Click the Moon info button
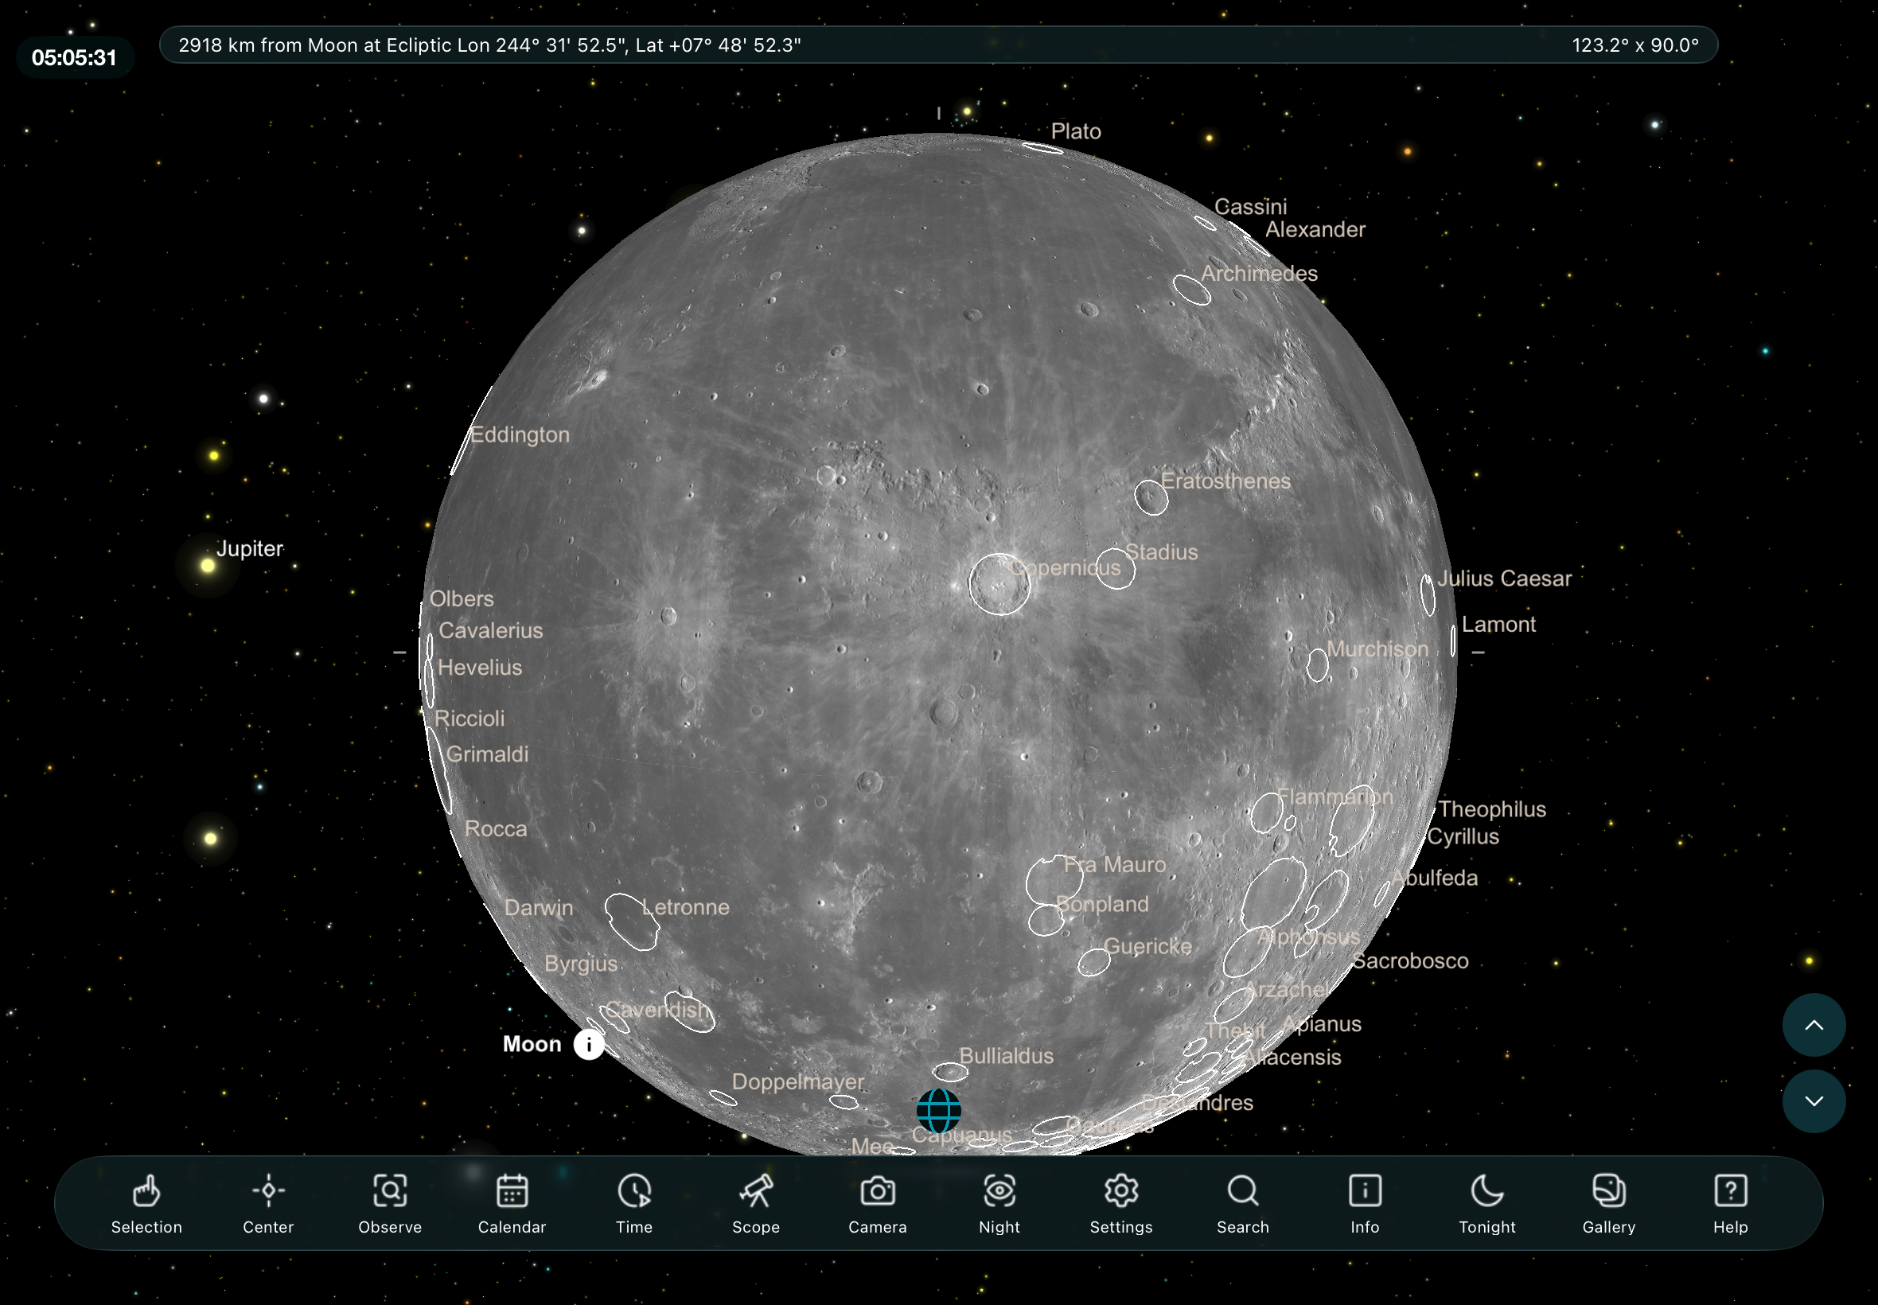 (589, 1044)
